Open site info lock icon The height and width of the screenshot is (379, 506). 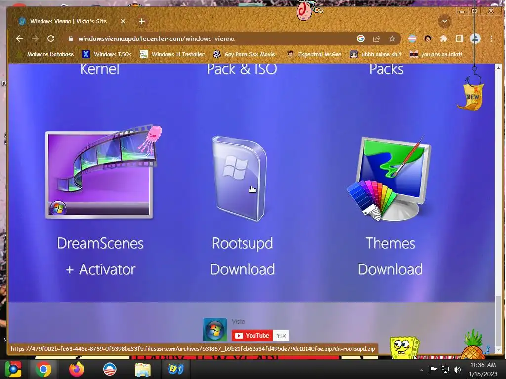click(71, 38)
